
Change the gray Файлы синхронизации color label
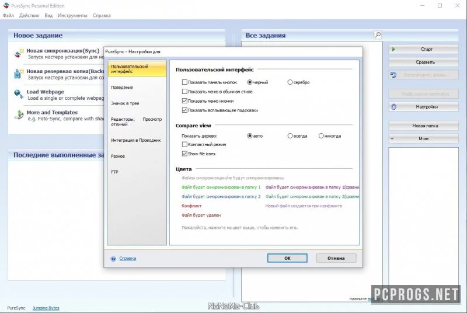point(232,178)
